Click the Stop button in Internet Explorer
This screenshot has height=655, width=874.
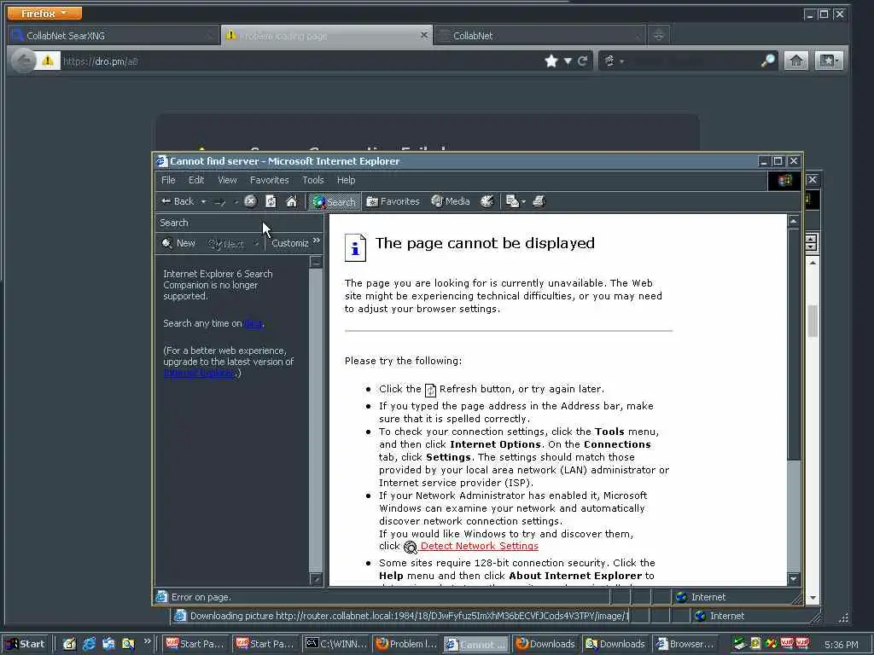pos(250,201)
